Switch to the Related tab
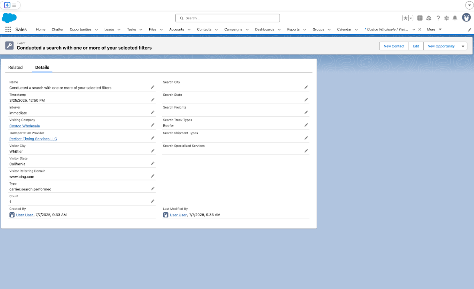The width and height of the screenshot is (474, 289). [x=16, y=67]
